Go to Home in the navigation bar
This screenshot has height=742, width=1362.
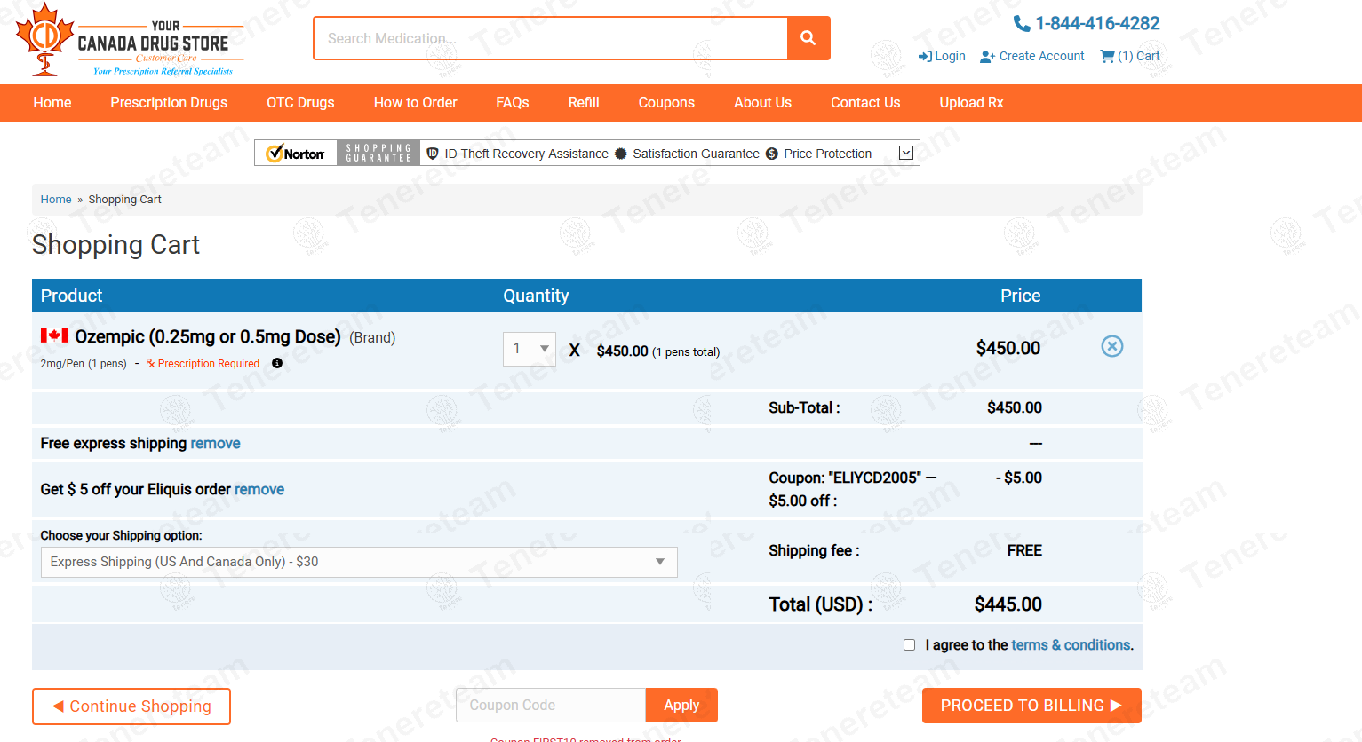[x=52, y=103]
